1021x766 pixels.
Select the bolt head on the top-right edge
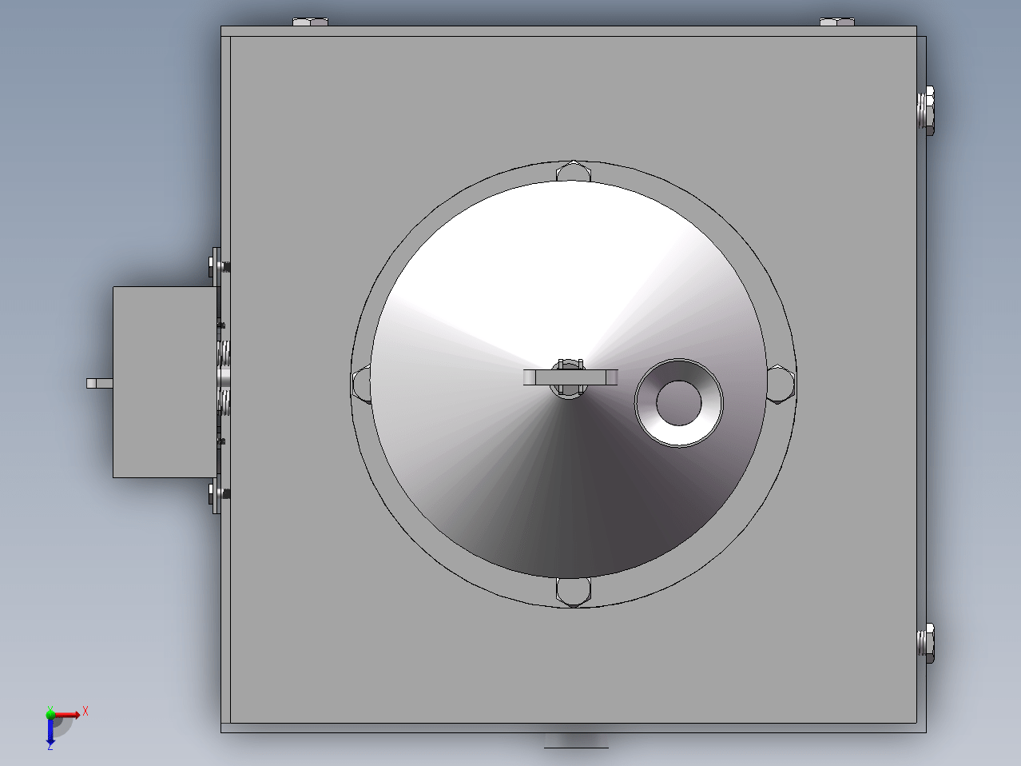point(838,22)
